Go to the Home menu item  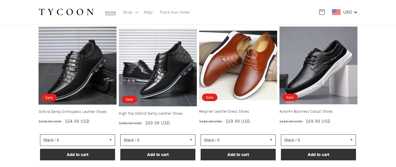click(x=110, y=12)
